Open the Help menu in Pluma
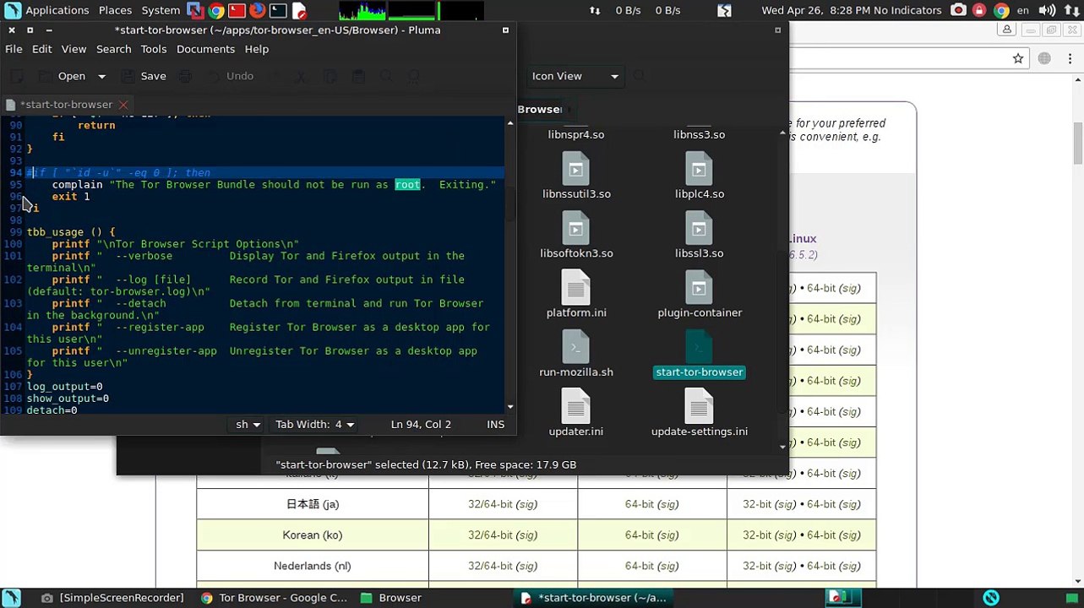The image size is (1084, 608). [x=256, y=49]
